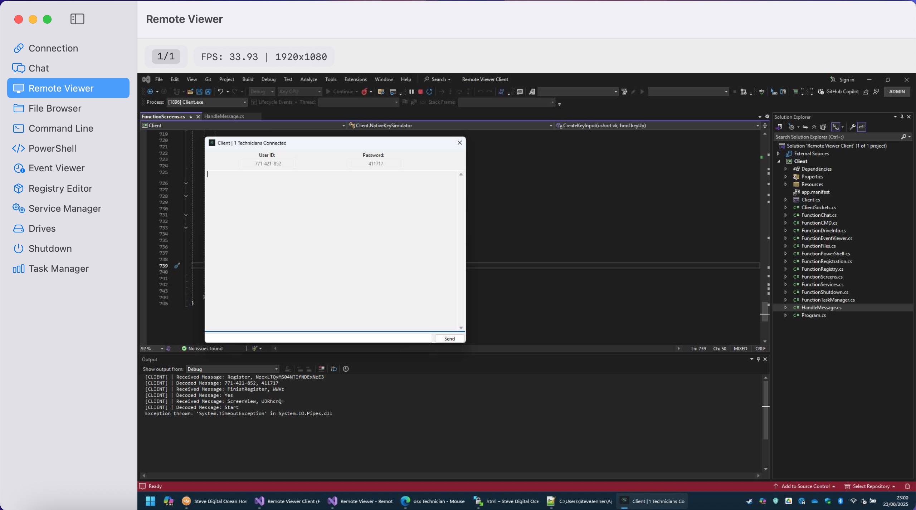Open PowerShell in sidebar

click(x=68, y=148)
